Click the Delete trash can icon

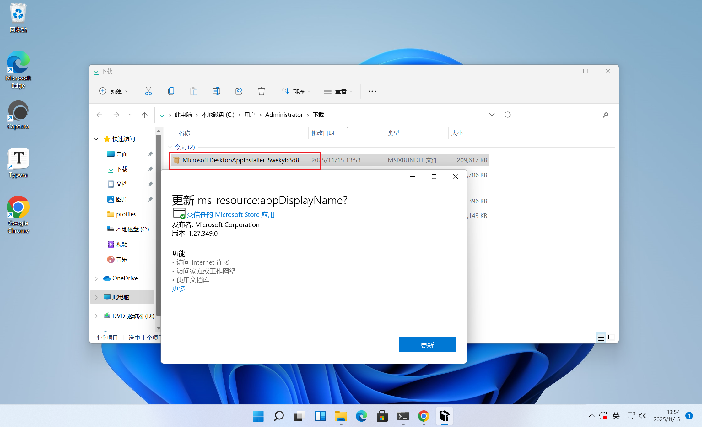point(262,91)
